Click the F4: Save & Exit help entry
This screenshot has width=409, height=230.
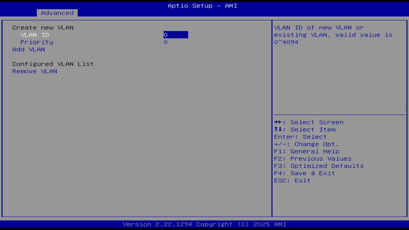tap(304, 173)
